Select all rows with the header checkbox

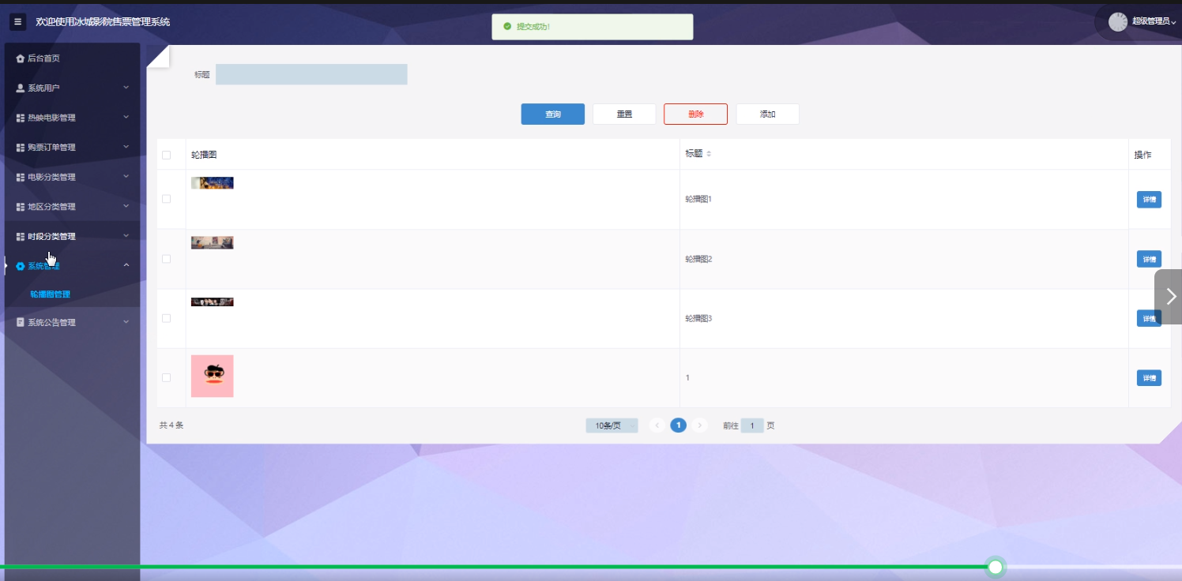166,155
